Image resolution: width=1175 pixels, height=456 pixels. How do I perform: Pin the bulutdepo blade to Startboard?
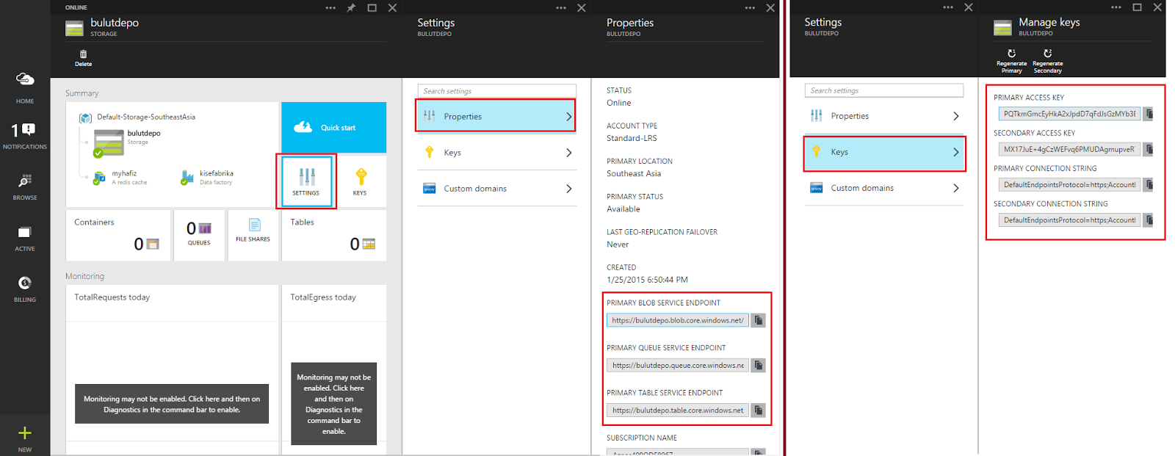[x=351, y=7]
